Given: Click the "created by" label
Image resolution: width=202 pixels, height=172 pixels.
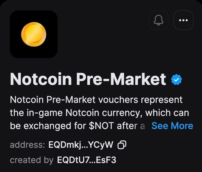Looking at the screenshot, I should pyautogui.click(x=32, y=160).
